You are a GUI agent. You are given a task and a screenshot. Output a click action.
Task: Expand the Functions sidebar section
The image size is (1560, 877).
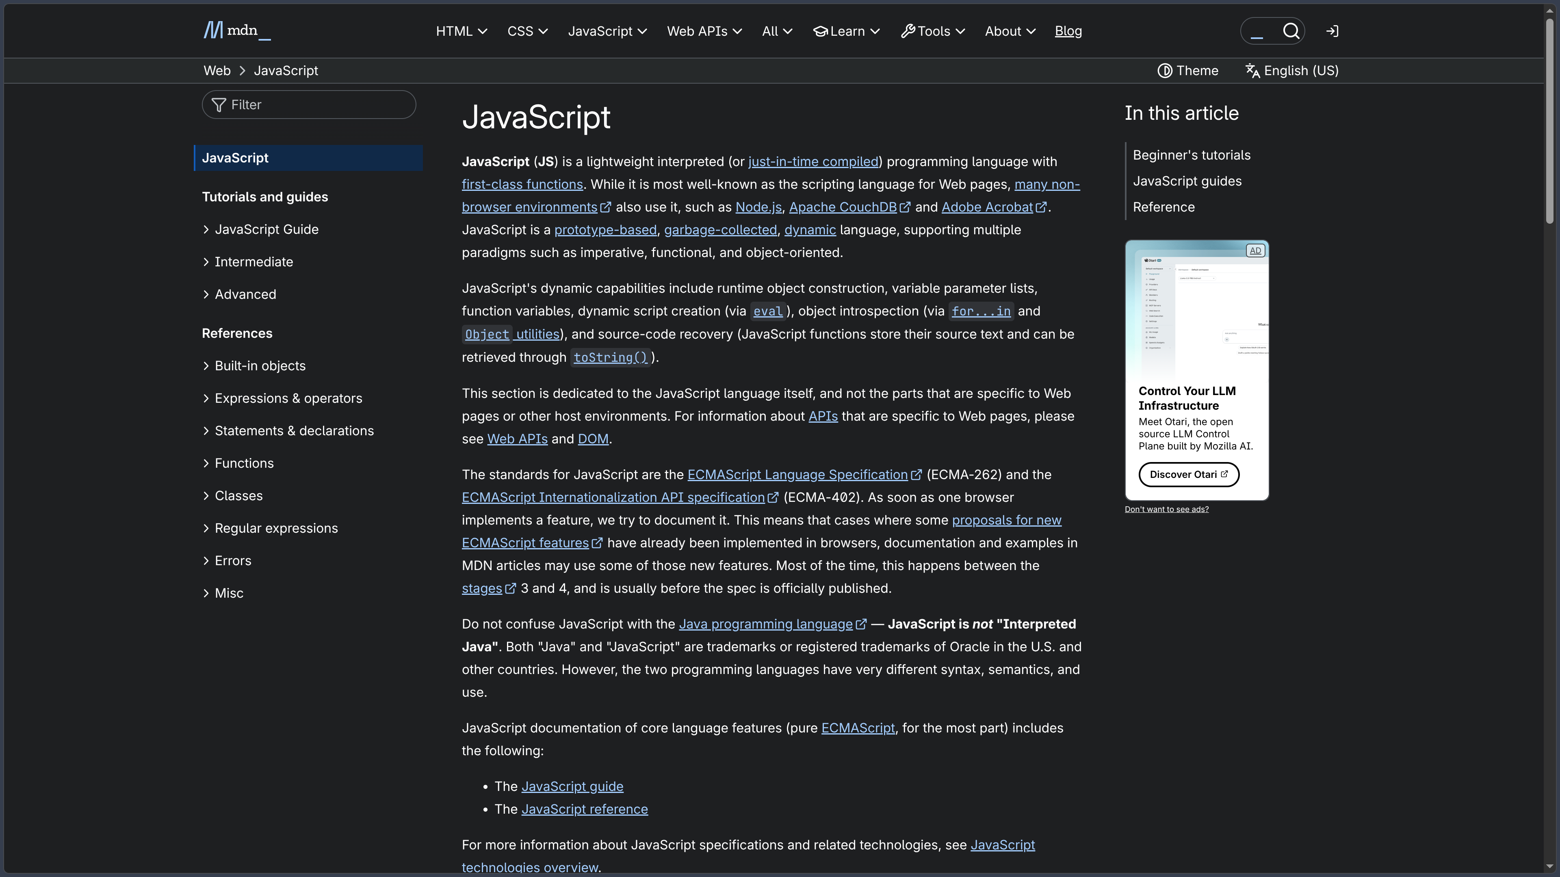tap(238, 464)
